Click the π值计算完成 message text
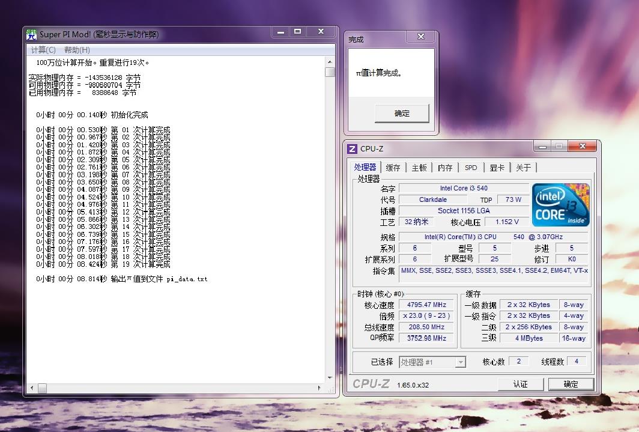This screenshot has width=639, height=432. click(x=379, y=73)
